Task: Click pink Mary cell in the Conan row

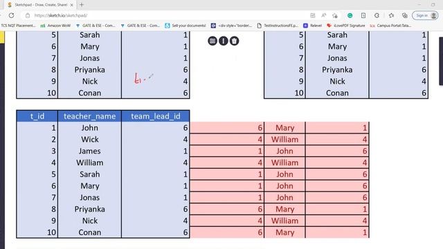Action: click(x=284, y=232)
